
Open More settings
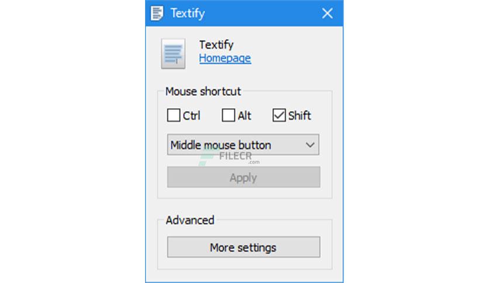pos(243,247)
